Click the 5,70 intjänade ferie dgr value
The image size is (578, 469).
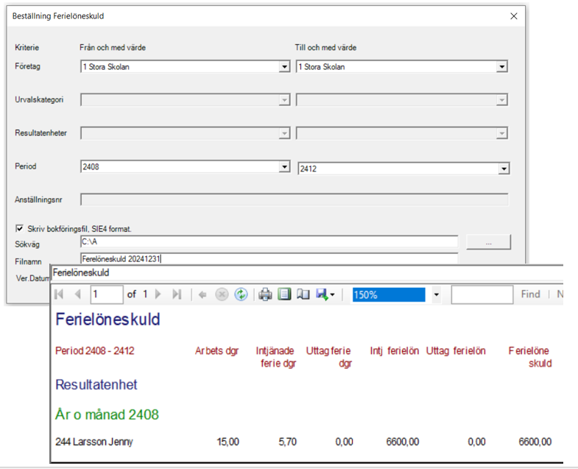[x=287, y=442]
